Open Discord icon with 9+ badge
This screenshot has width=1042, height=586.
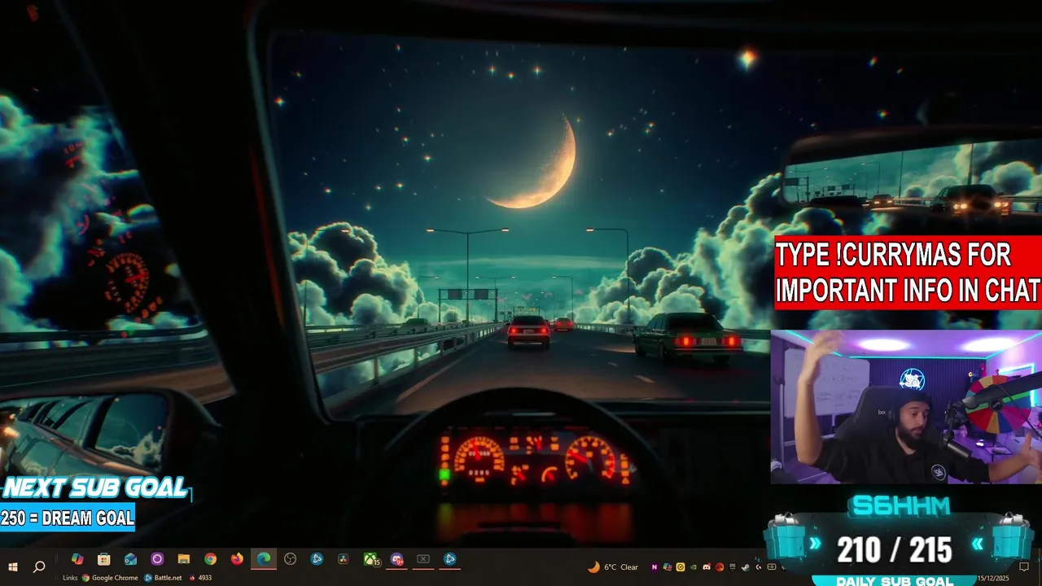point(397,559)
